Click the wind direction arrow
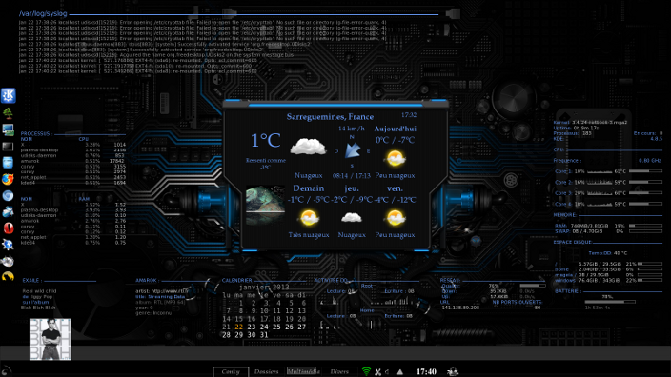 pyautogui.click(x=353, y=150)
